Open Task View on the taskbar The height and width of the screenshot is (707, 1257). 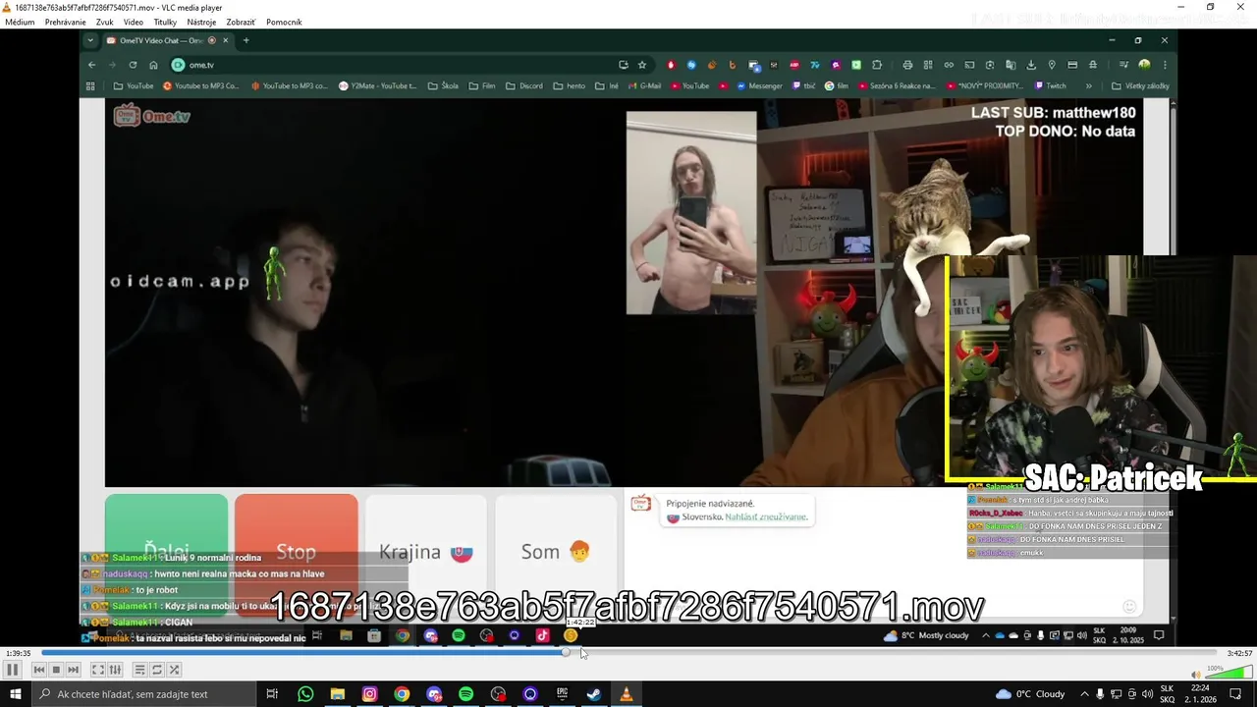click(x=272, y=694)
